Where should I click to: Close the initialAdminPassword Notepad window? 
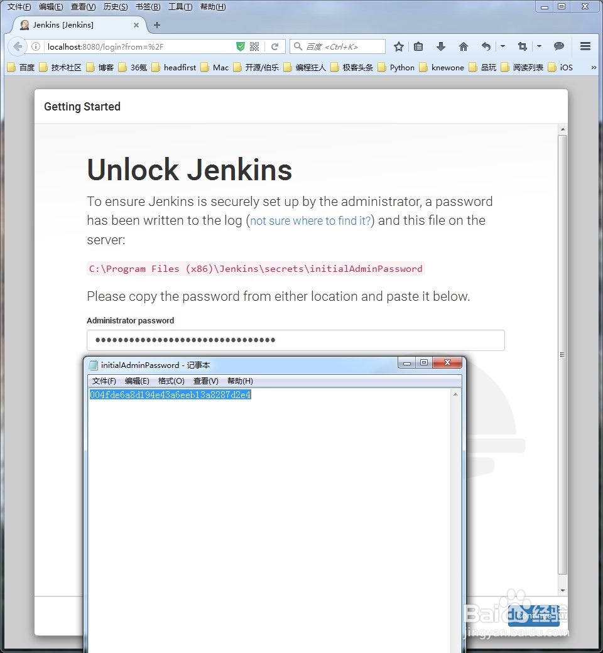[x=448, y=363]
